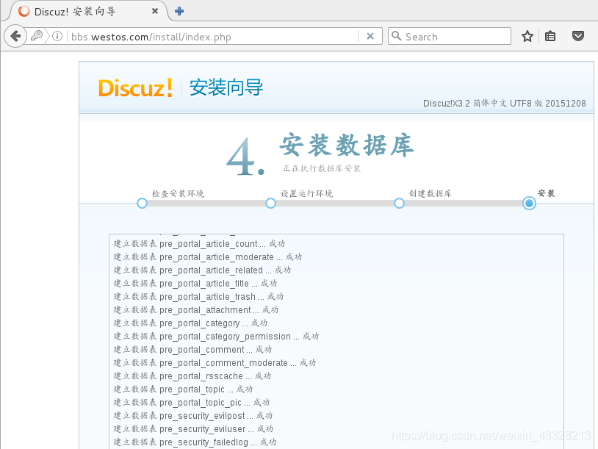This screenshot has width=598, height=449.
Task: Click the address bar URL bbs.westos.com/install/index.php
Action: 151,37
